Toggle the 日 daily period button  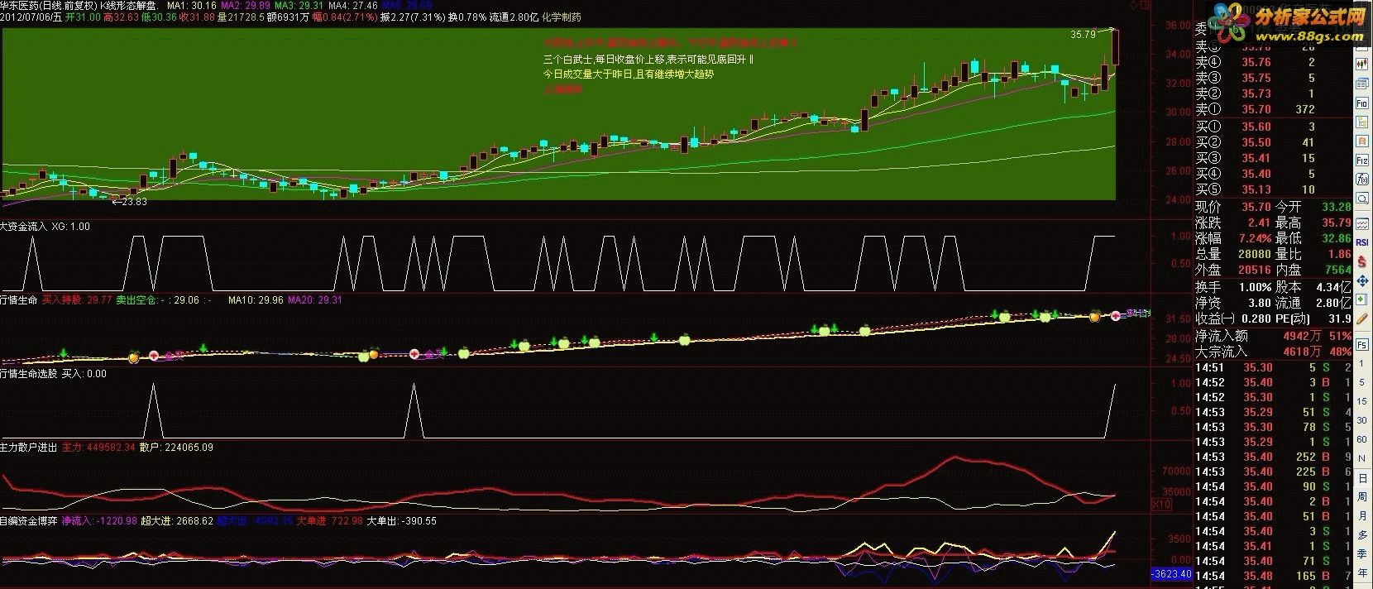click(x=1361, y=478)
